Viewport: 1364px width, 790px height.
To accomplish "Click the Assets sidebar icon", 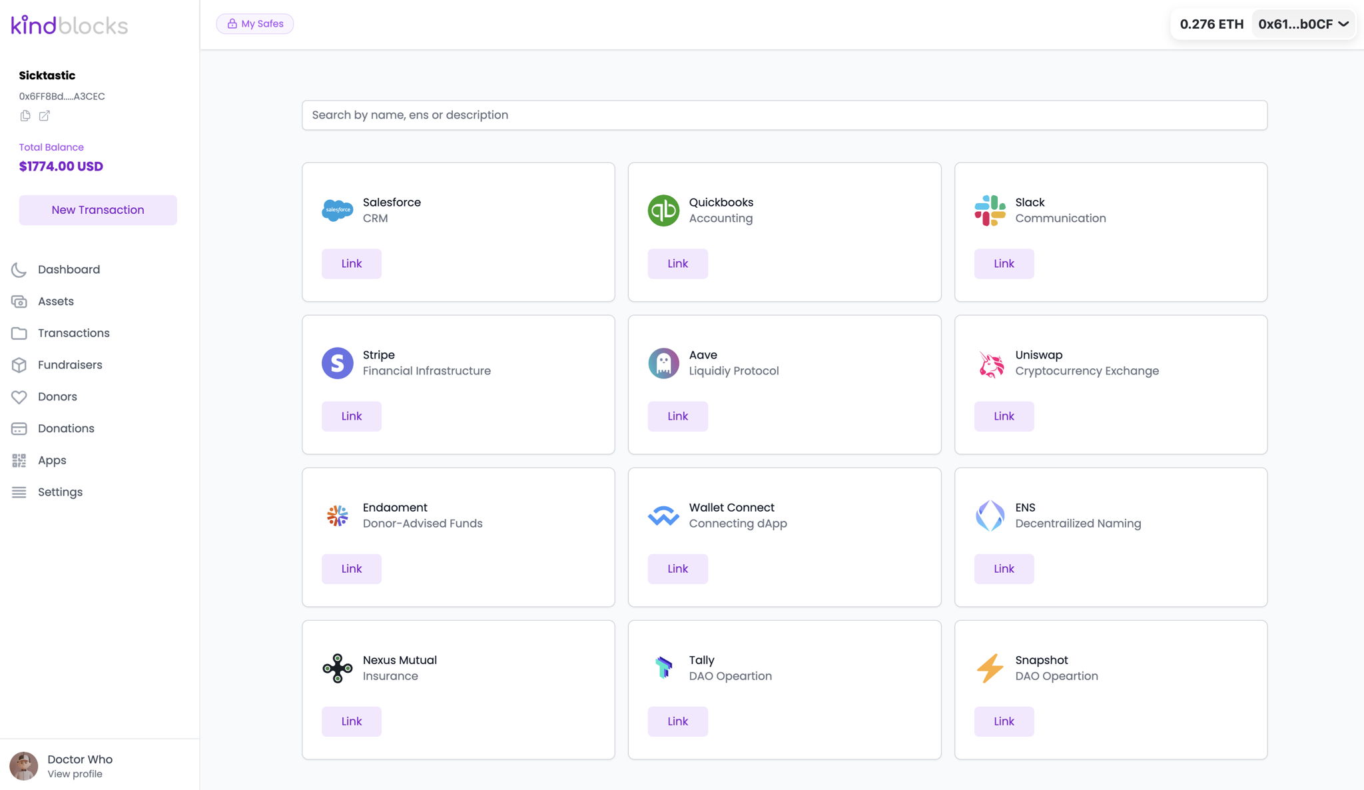I will tap(19, 302).
